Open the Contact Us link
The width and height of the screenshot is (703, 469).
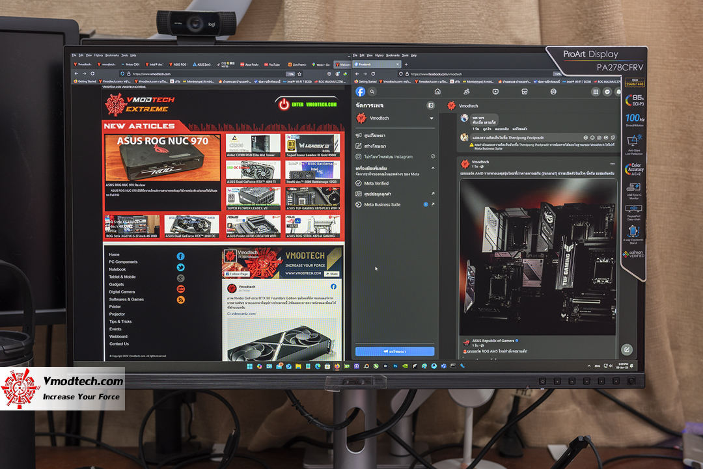click(119, 344)
